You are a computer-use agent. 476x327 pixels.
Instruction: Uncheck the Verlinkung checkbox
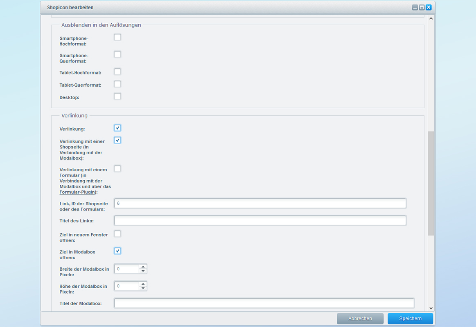[117, 128]
